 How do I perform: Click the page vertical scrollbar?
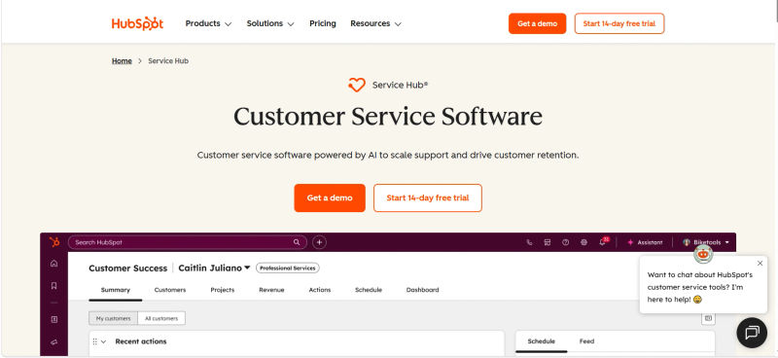pyautogui.click(x=776, y=11)
